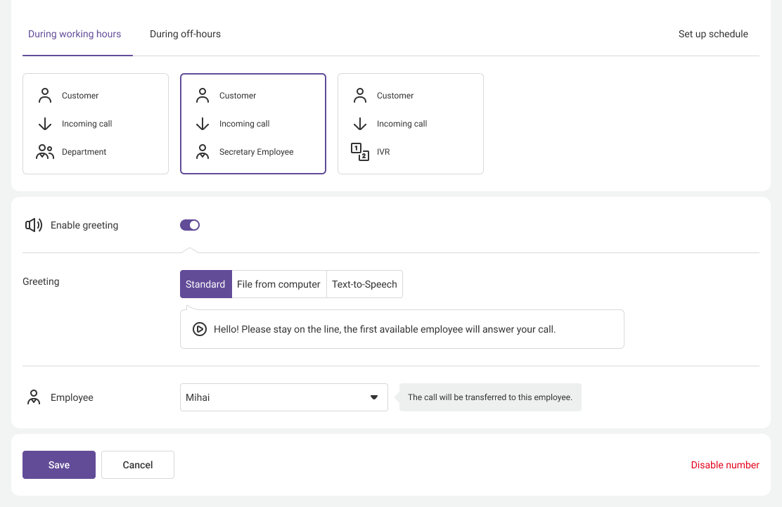The image size is (782, 507).
Task: Play the standard greeting audio preview
Action: pos(200,329)
